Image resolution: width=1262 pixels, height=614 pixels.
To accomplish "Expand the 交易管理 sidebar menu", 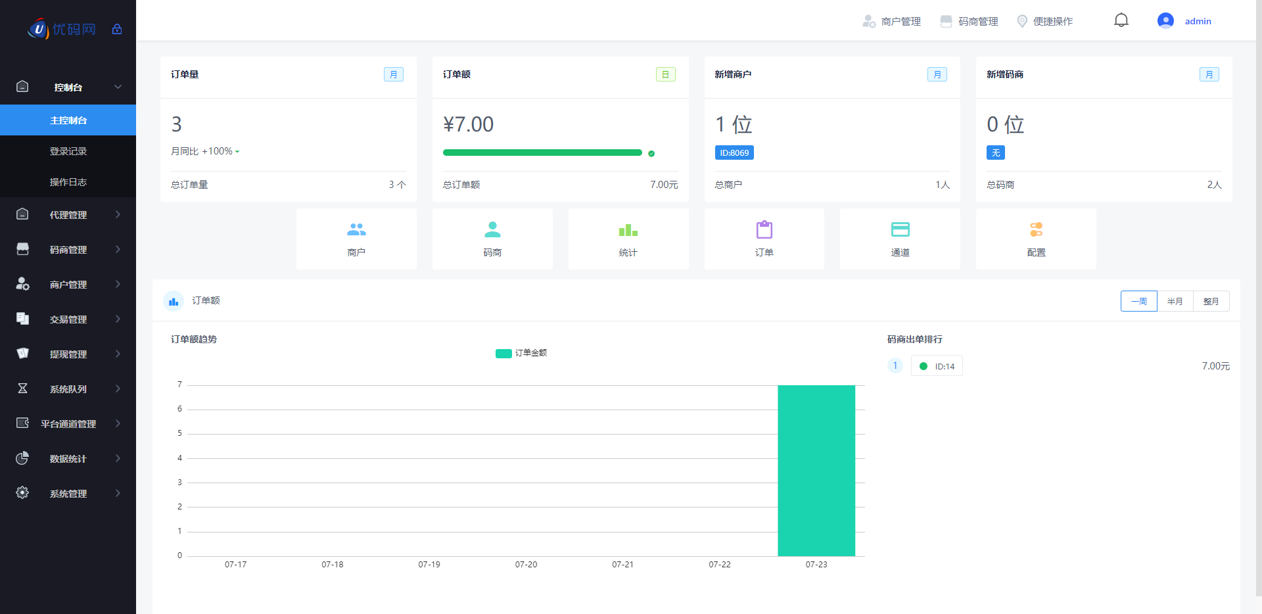I will (68, 319).
